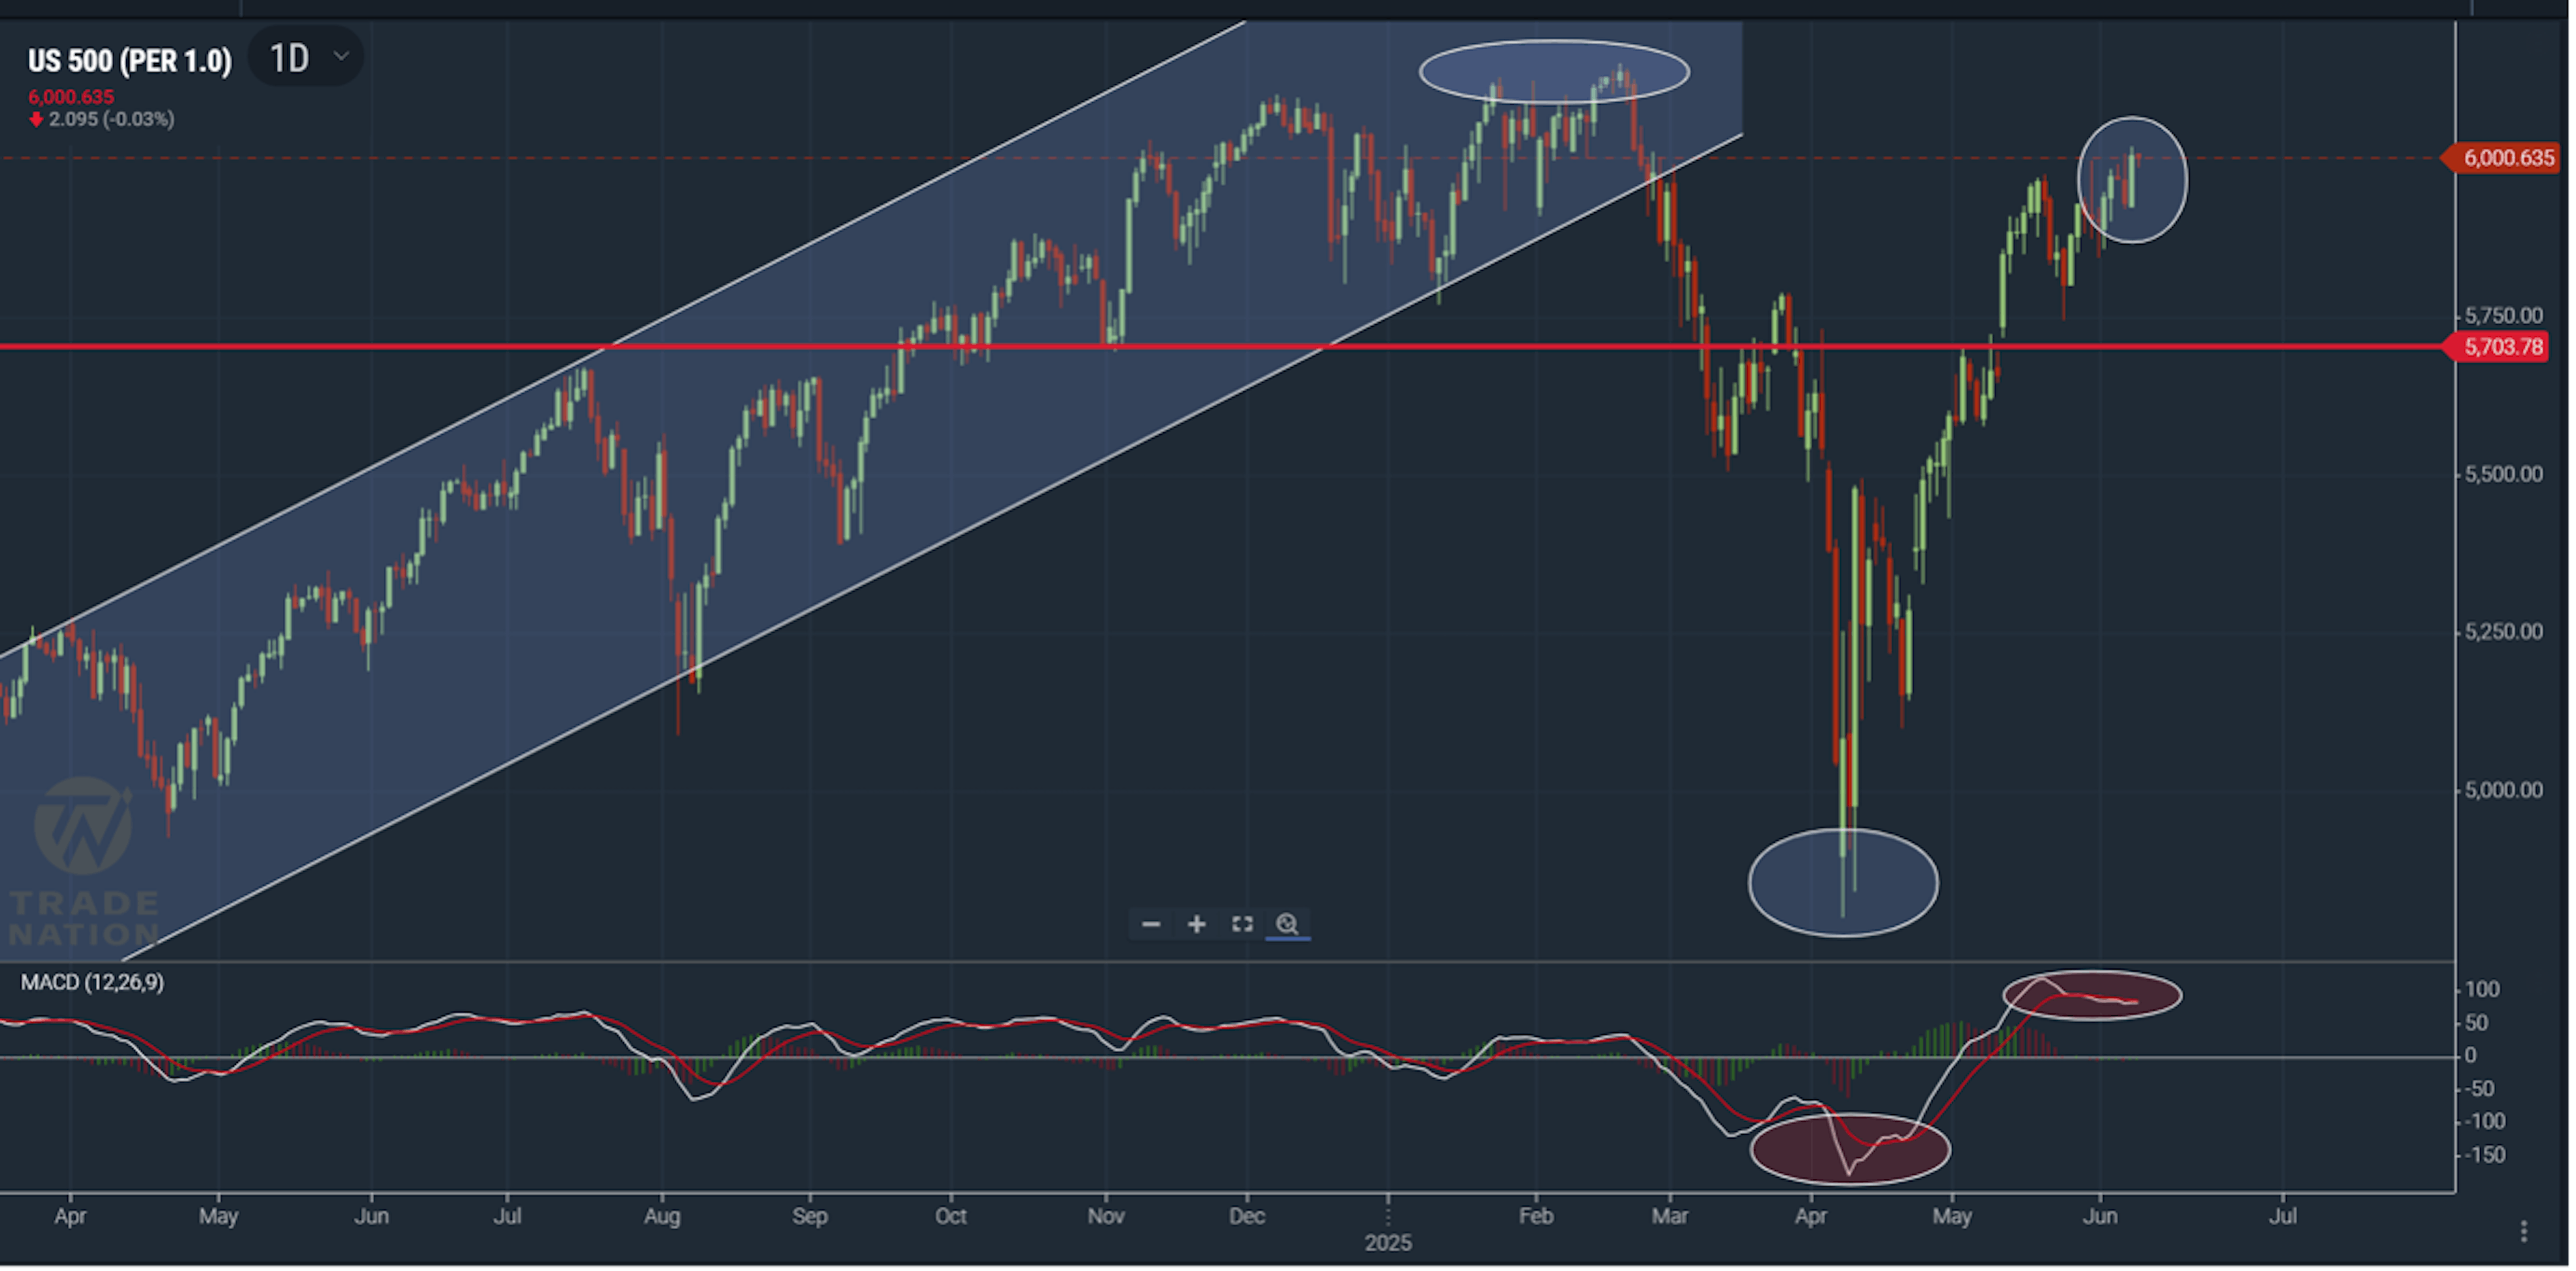Click the 2025 year label on time axis

click(x=1388, y=1244)
